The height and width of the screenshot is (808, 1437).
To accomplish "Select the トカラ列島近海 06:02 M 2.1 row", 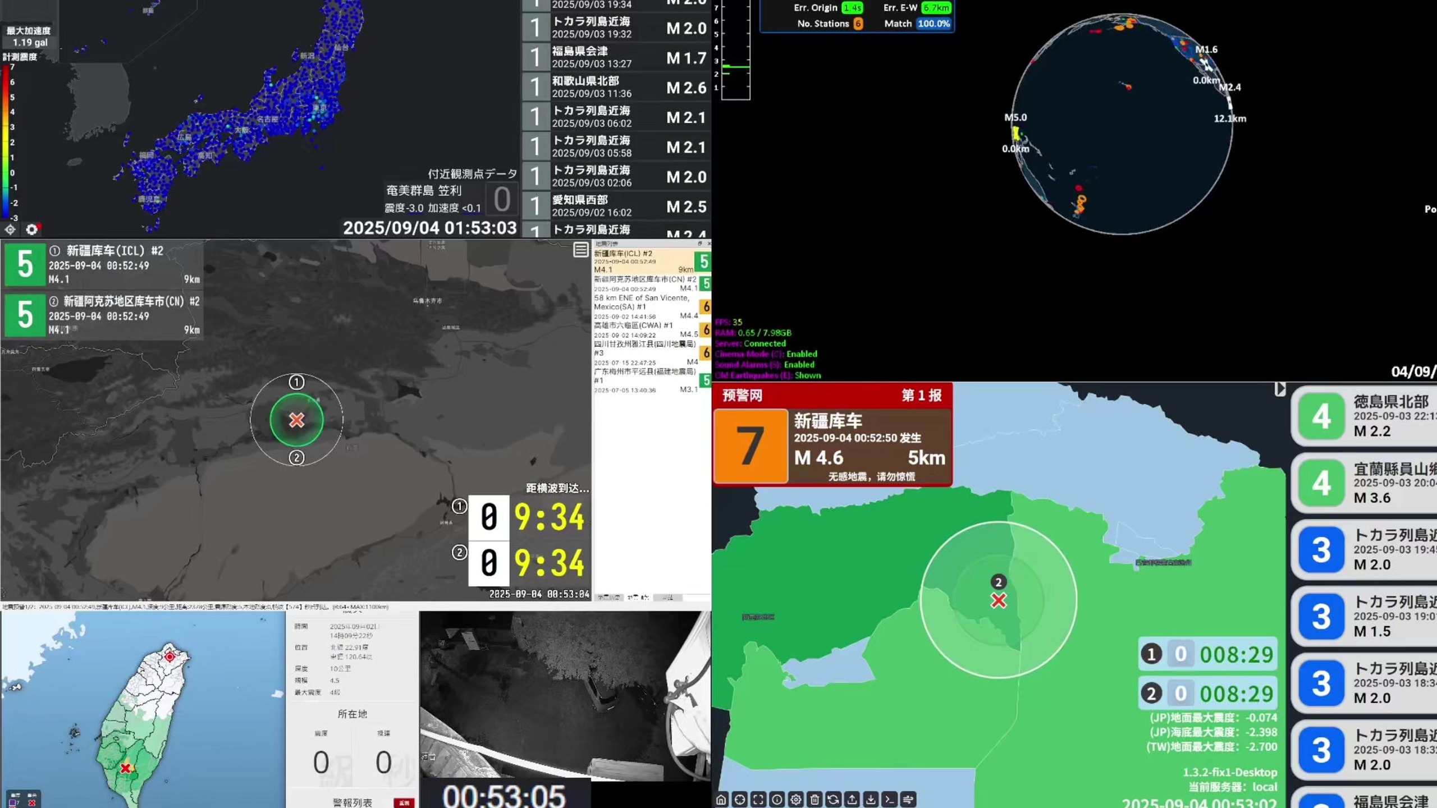I will [616, 117].
